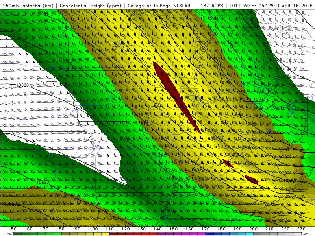
Task: Click the 50 value on the color scale
Action: point(14,229)
